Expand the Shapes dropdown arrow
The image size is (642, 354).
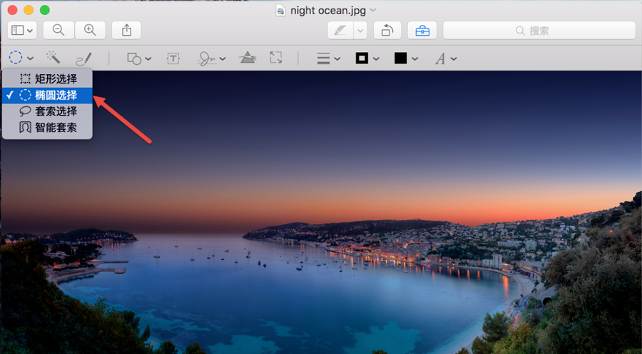[x=148, y=59]
